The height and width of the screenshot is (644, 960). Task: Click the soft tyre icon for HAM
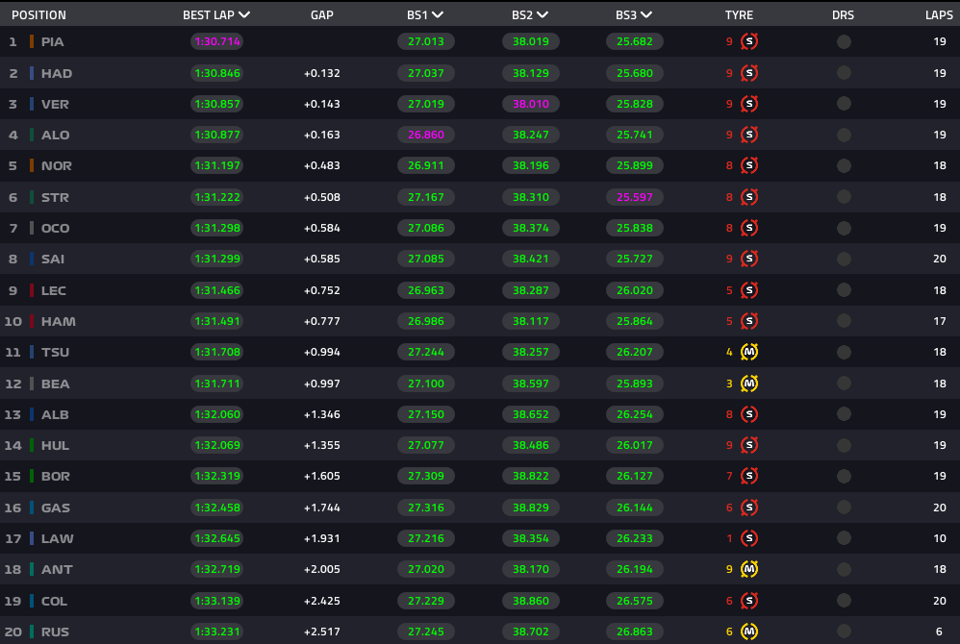tap(749, 321)
